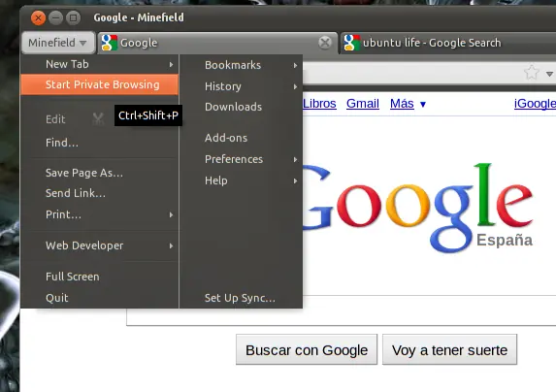Open History menu entry
The image size is (556, 392).
pyautogui.click(x=241, y=86)
